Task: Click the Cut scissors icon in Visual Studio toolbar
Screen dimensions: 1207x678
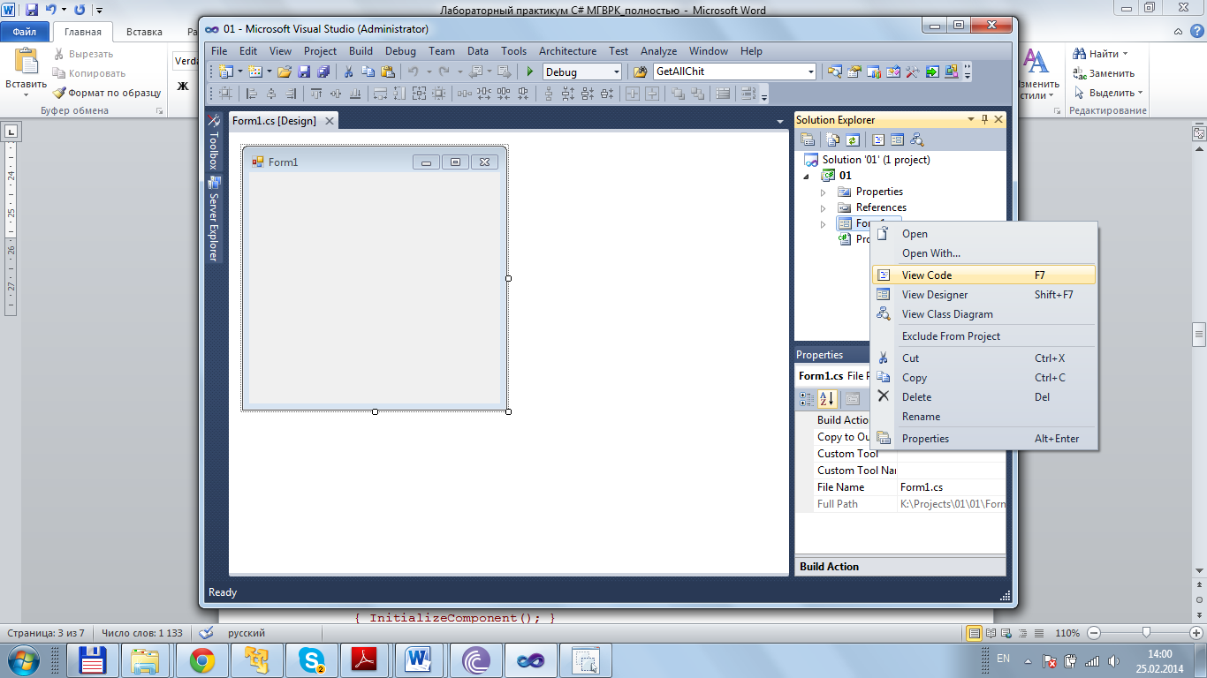Action: tap(349, 72)
